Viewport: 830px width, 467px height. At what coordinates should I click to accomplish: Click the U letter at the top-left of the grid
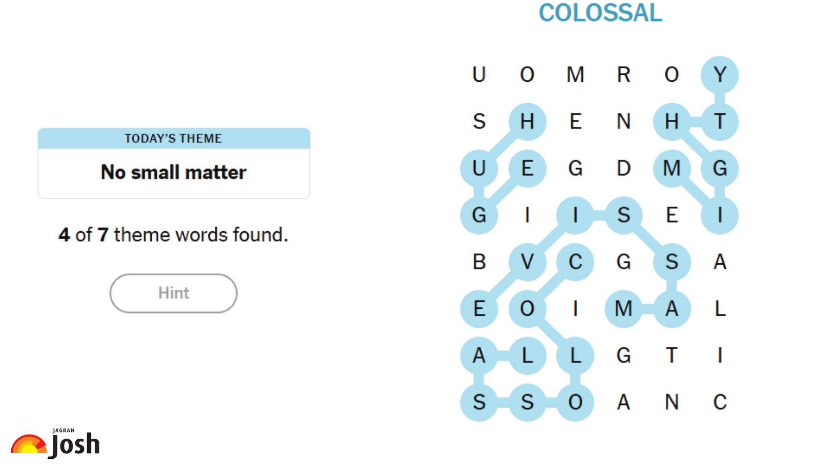pyautogui.click(x=478, y=74)
